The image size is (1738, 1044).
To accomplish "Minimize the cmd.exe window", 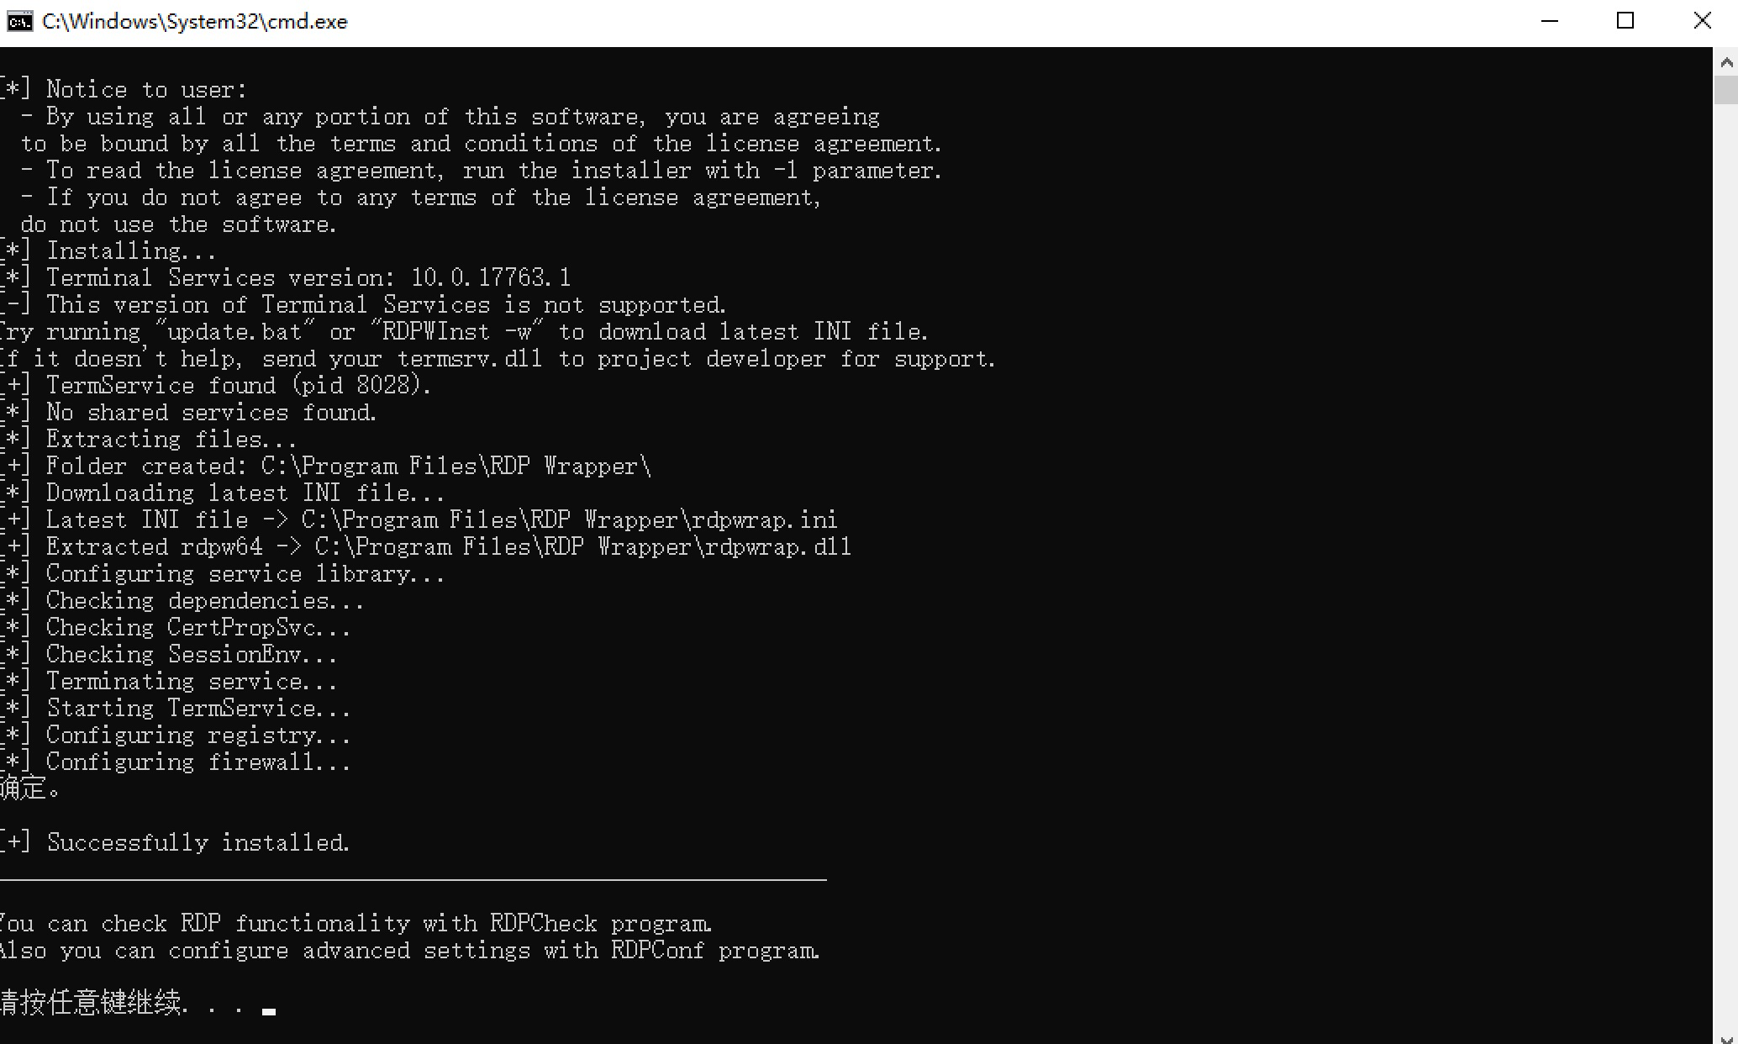I will (x=1550, y=21).
